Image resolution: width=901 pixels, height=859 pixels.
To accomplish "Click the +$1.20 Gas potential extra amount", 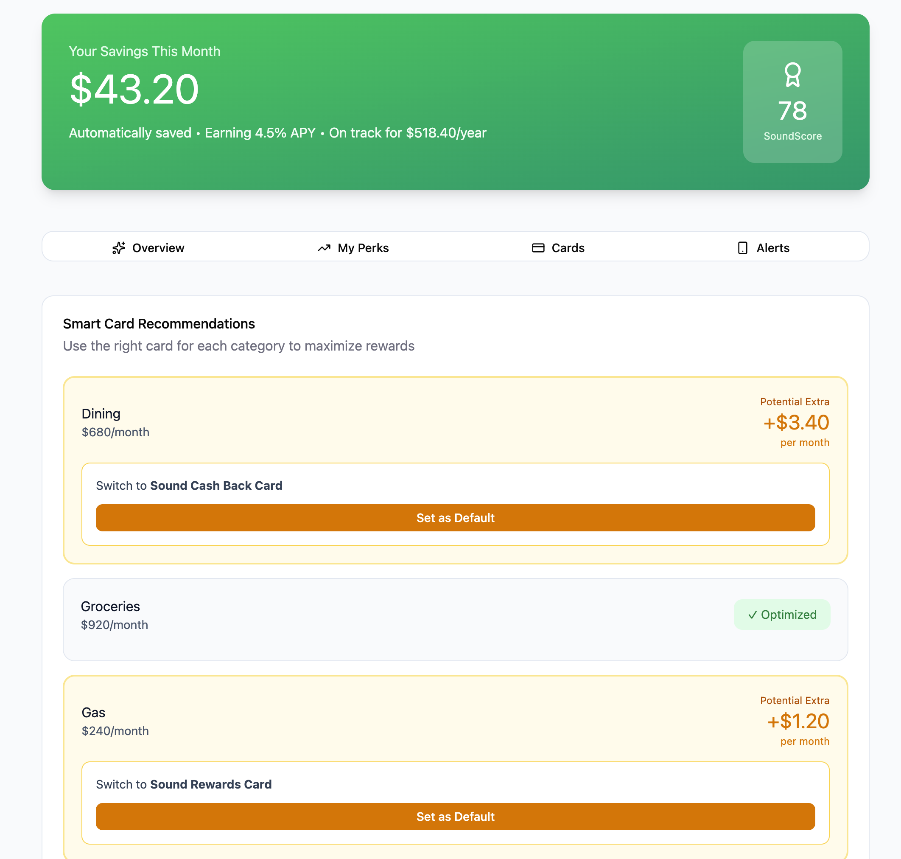I will click(x=797, y=721).
